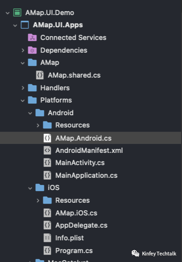
Task: Click the Platforms folder icon
Action: 32,100
